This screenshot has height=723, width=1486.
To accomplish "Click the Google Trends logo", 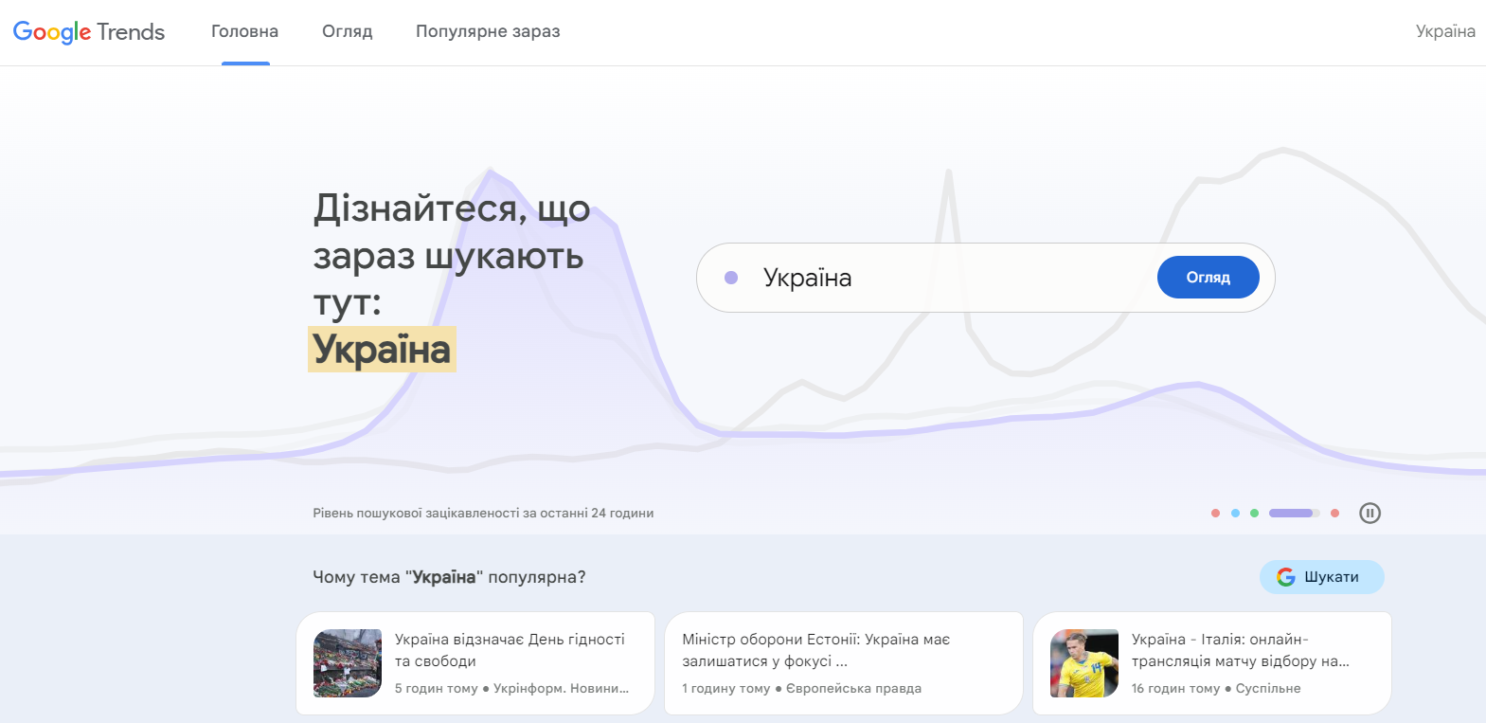I will pos(89,31).
